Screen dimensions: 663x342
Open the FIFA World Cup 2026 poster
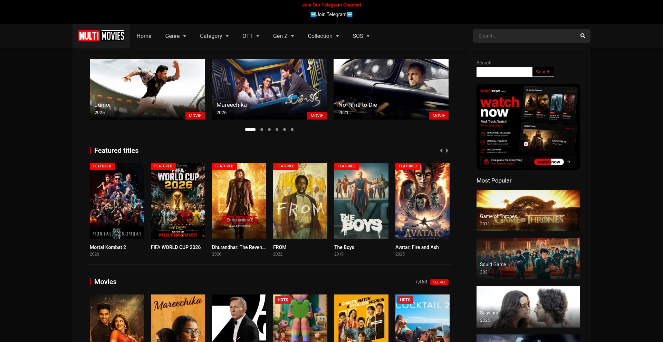coord(178,201)
